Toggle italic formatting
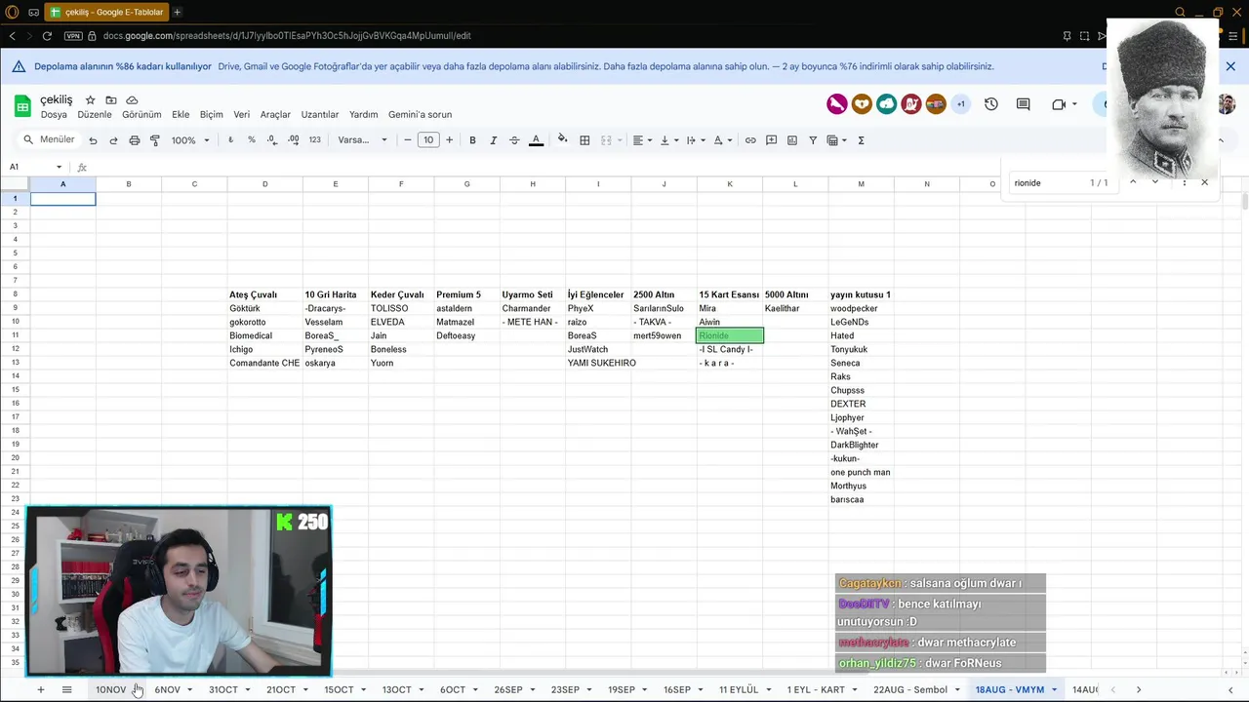 pos(493,140)
